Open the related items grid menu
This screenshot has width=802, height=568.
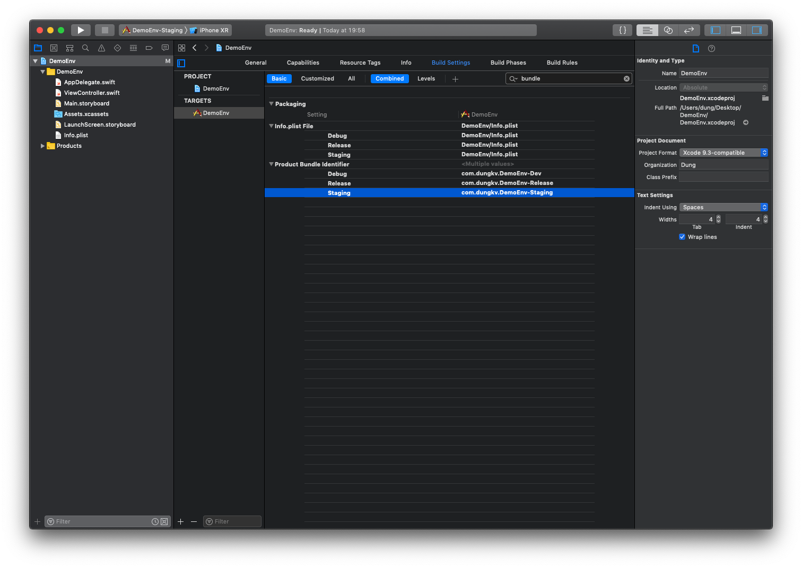[x=181, y=48]
